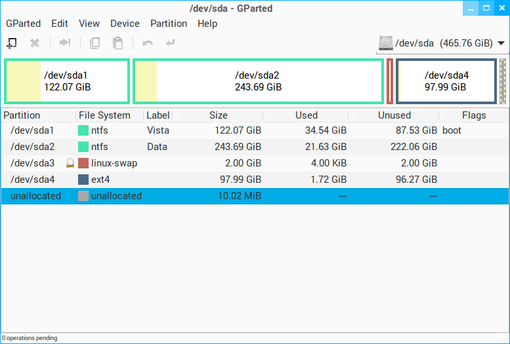Click the ext4 color swatch in /dev/sda4 row

coord(83,180)
